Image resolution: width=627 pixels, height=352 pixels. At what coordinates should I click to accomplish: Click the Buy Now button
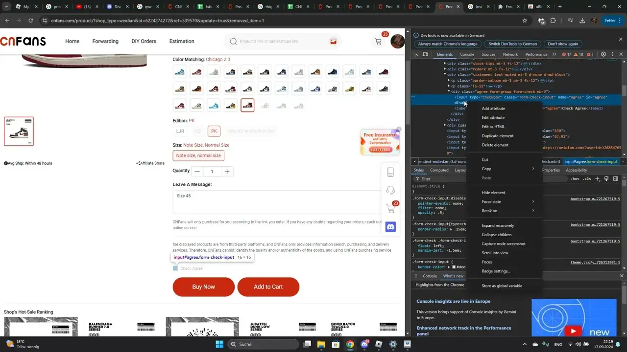pos(204,287)
